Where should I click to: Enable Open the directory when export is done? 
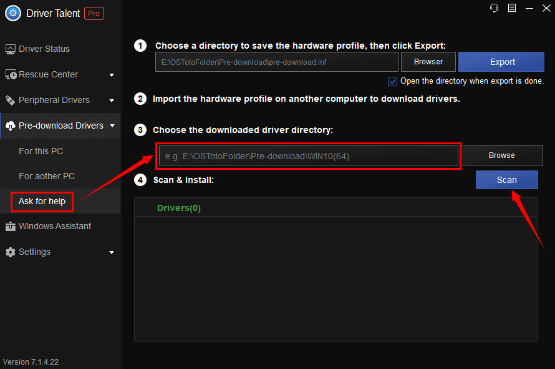[392, 81]
